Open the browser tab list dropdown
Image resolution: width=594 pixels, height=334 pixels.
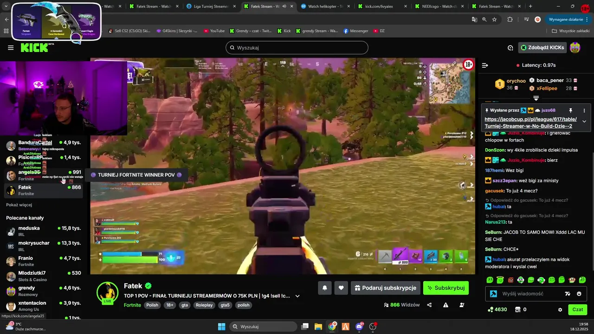6,6
